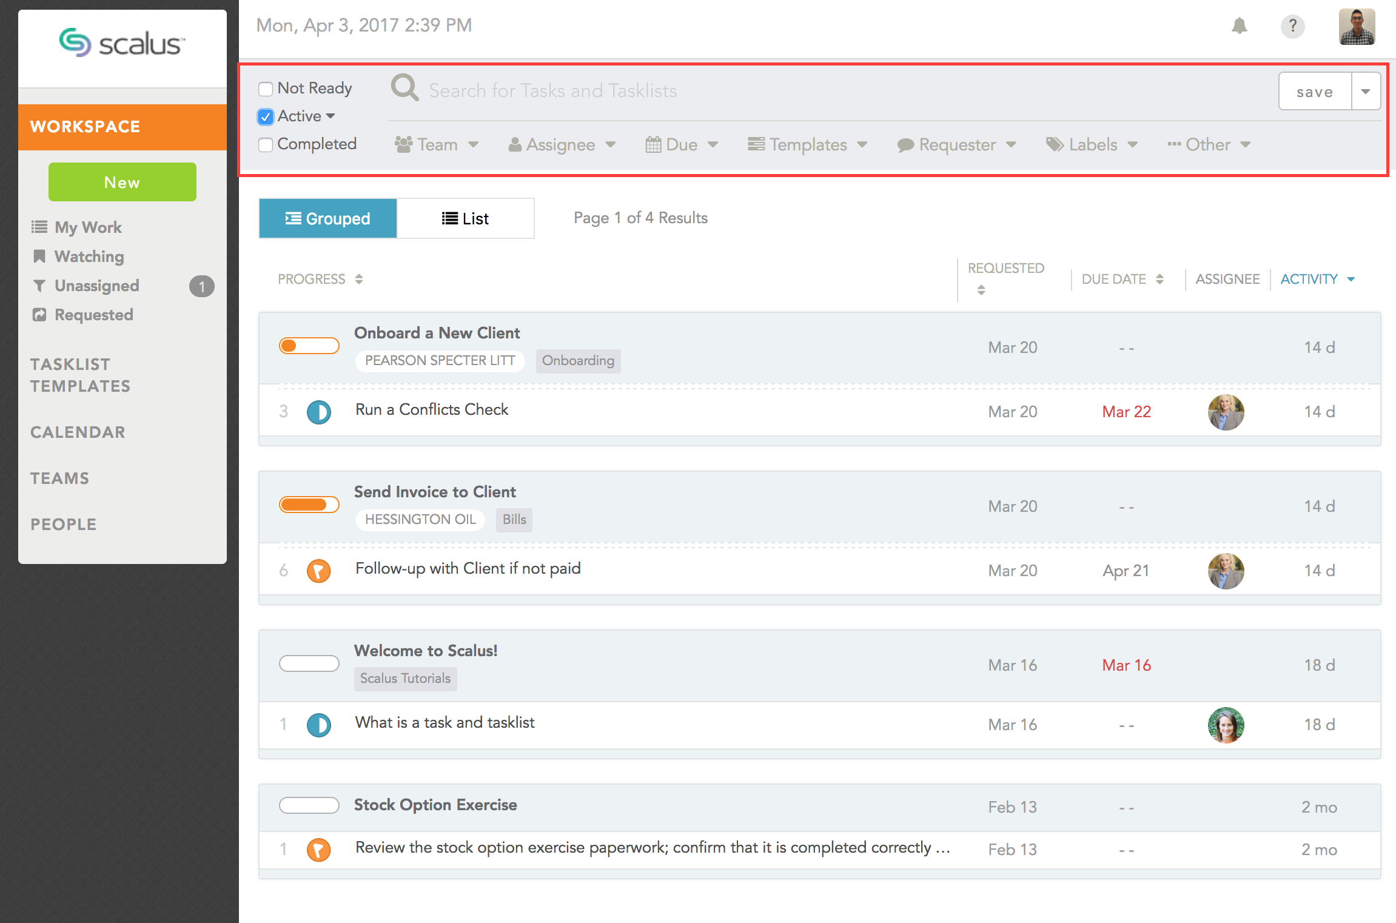Click the green New button

(122, 182)
